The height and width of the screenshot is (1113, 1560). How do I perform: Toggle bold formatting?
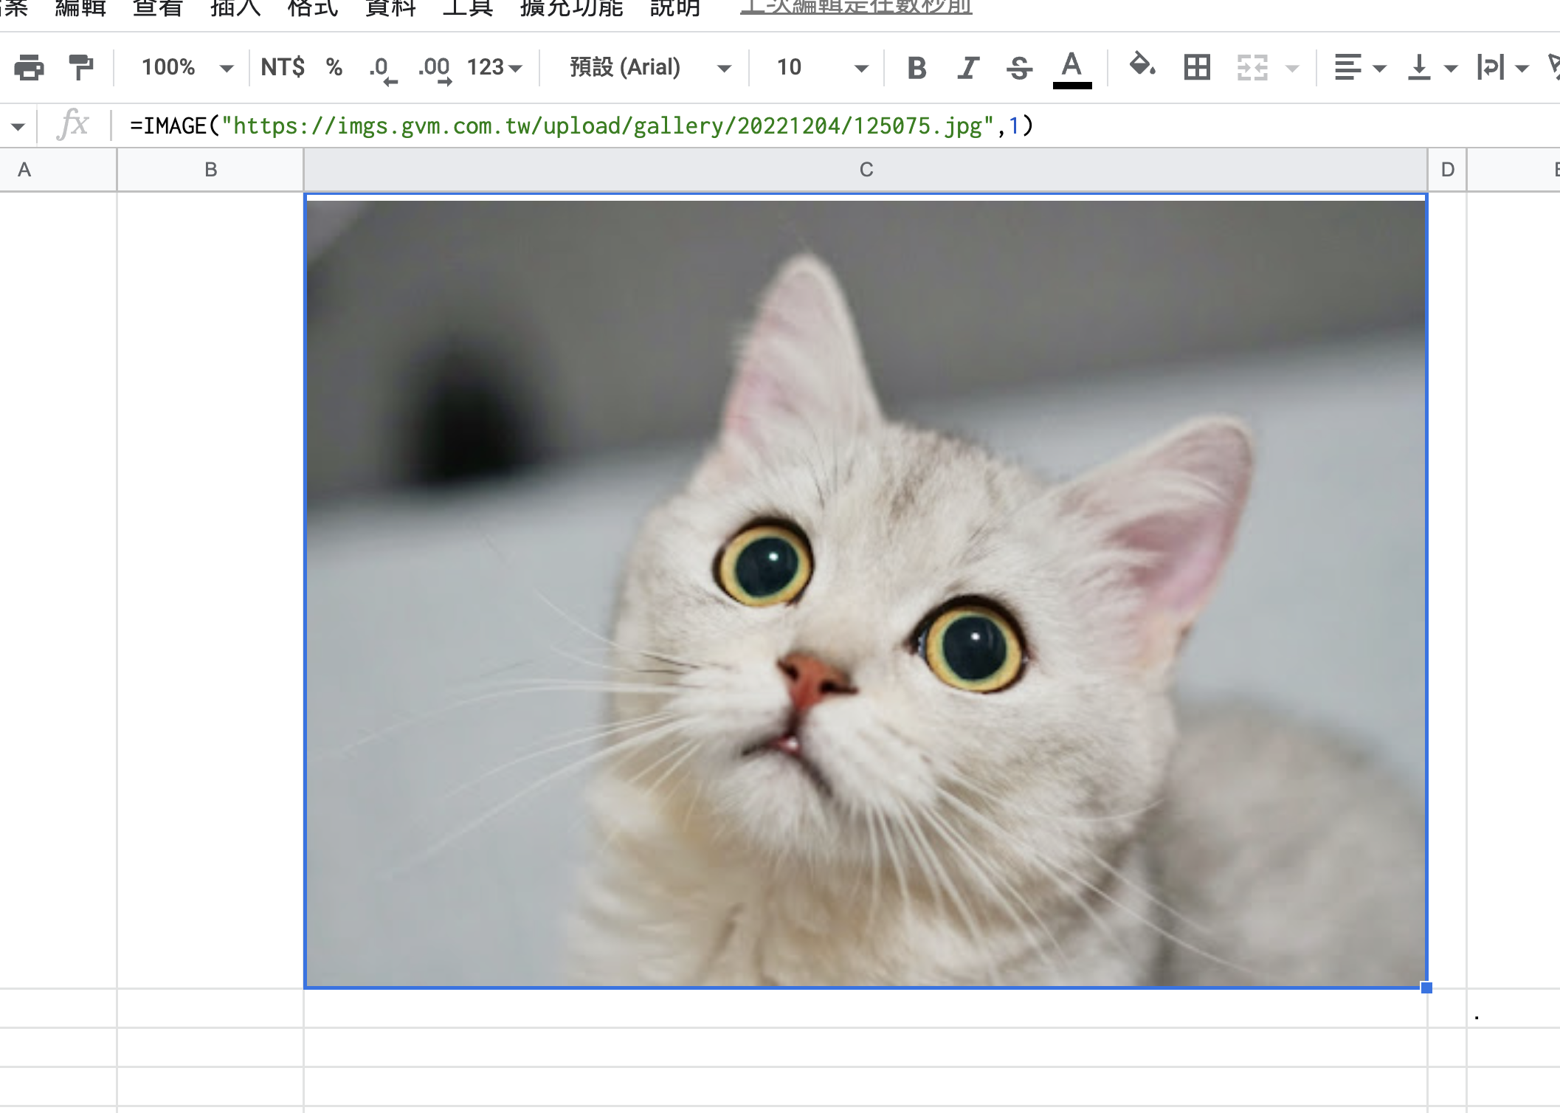point(917,68)
